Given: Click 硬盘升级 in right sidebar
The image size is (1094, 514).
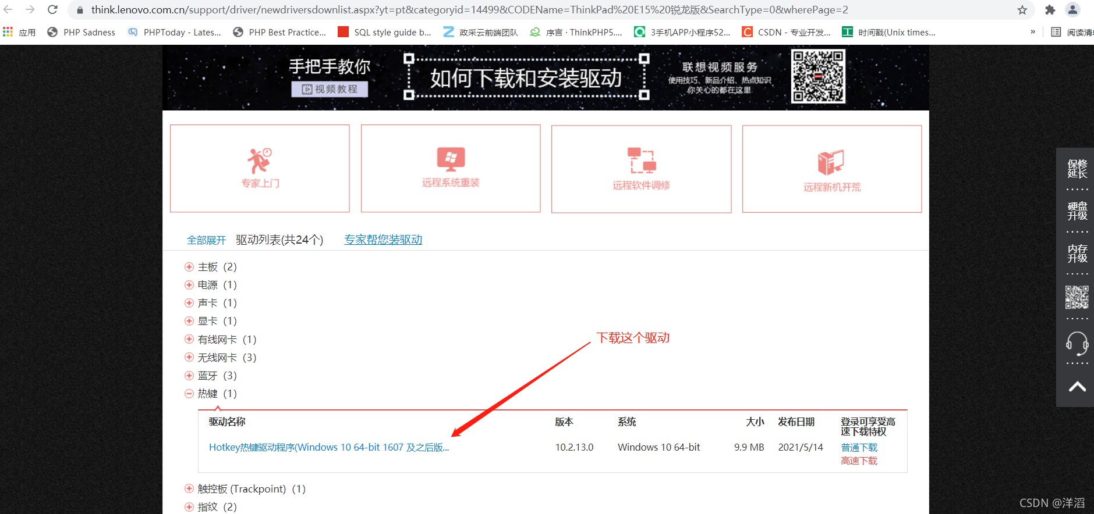Looking at the screenshot, I should point(1077,211).
